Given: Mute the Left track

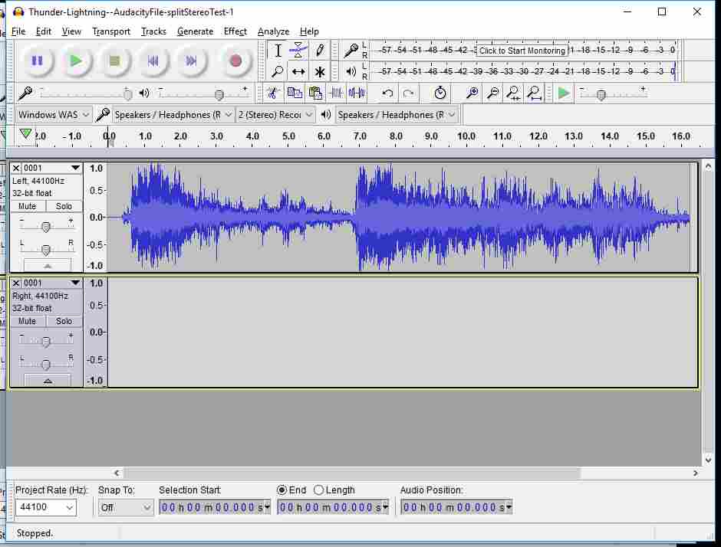Looking at the screenshot, I should click(x=28, y=206).
